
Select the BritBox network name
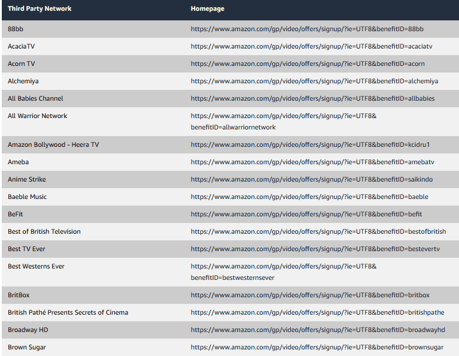(19, 295)
